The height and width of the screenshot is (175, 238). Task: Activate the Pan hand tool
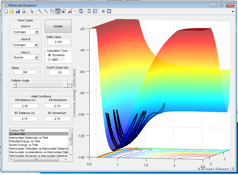click(x=52, y=11)
